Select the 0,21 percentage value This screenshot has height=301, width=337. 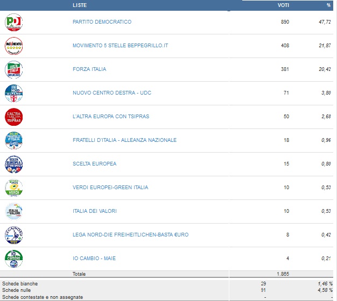pyautogui.click(x=326, y=259)
